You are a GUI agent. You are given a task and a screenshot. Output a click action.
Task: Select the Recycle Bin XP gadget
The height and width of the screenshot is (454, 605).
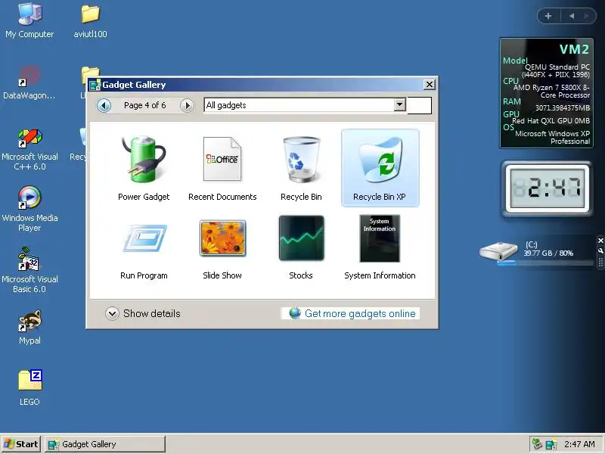click(380, 168)
